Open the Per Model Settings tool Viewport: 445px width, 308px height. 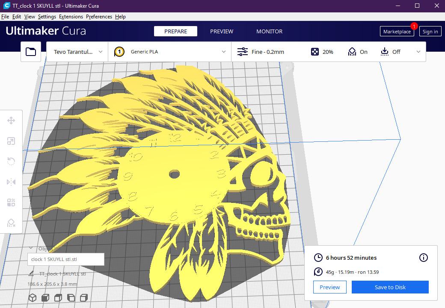11,202
